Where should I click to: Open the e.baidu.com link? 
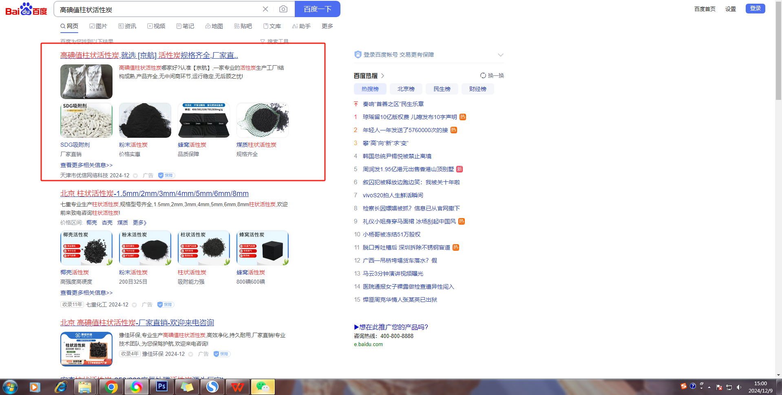pos(368,344)
